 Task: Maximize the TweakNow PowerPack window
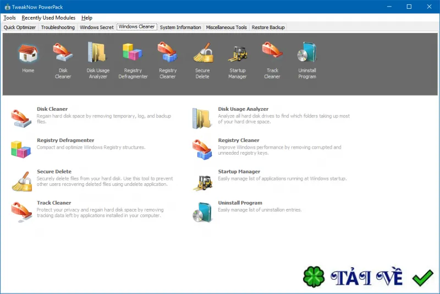tap(409, 7)
